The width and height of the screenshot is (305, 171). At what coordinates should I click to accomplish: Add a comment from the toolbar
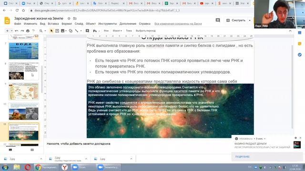coord(87,31)
